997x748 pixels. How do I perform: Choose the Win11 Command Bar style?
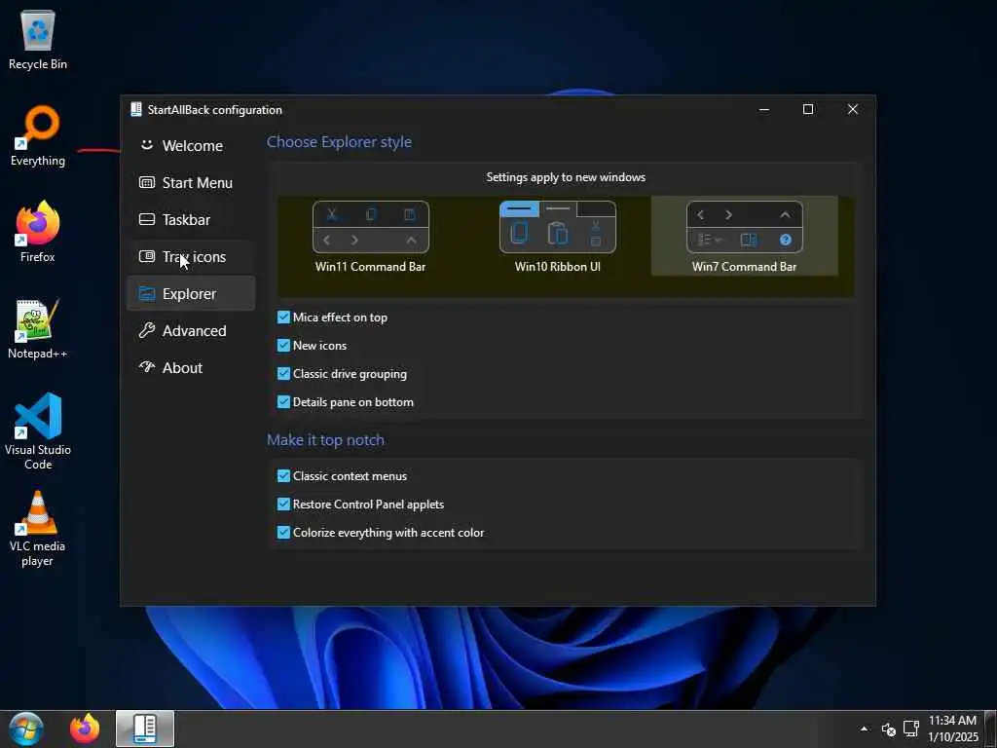371,237
